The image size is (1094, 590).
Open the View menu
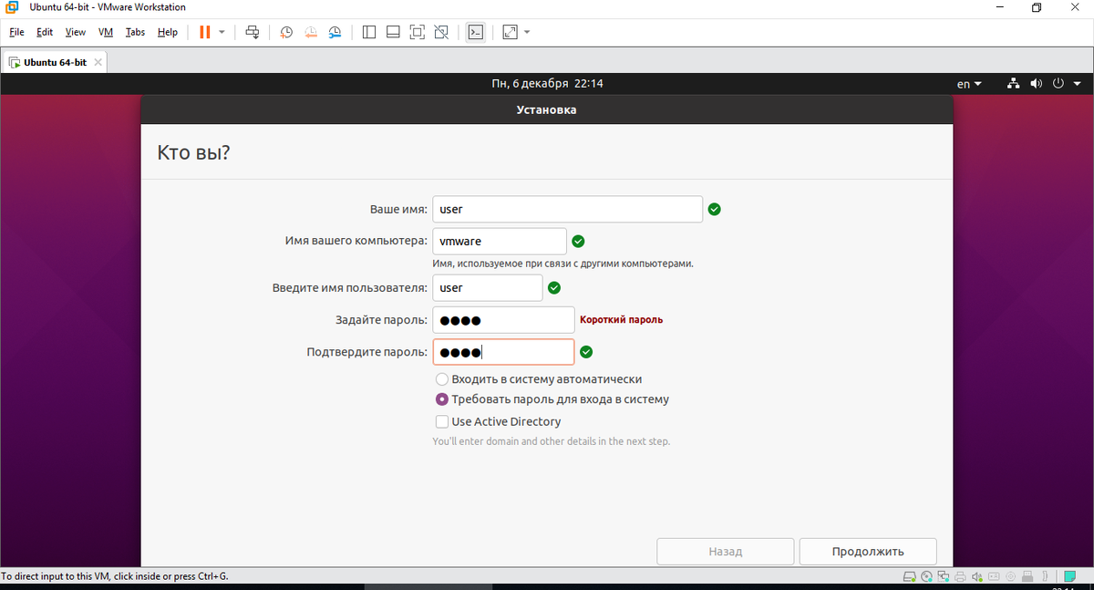(75, 32)
